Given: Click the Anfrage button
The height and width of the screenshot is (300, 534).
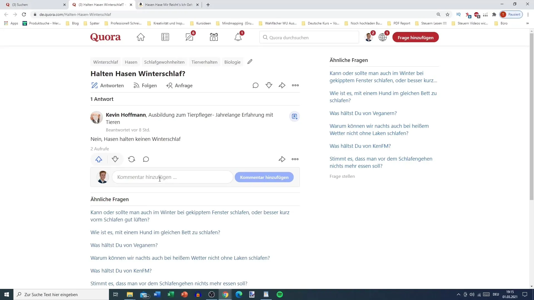Looking at the screenshot, I should tap(179, 86).
